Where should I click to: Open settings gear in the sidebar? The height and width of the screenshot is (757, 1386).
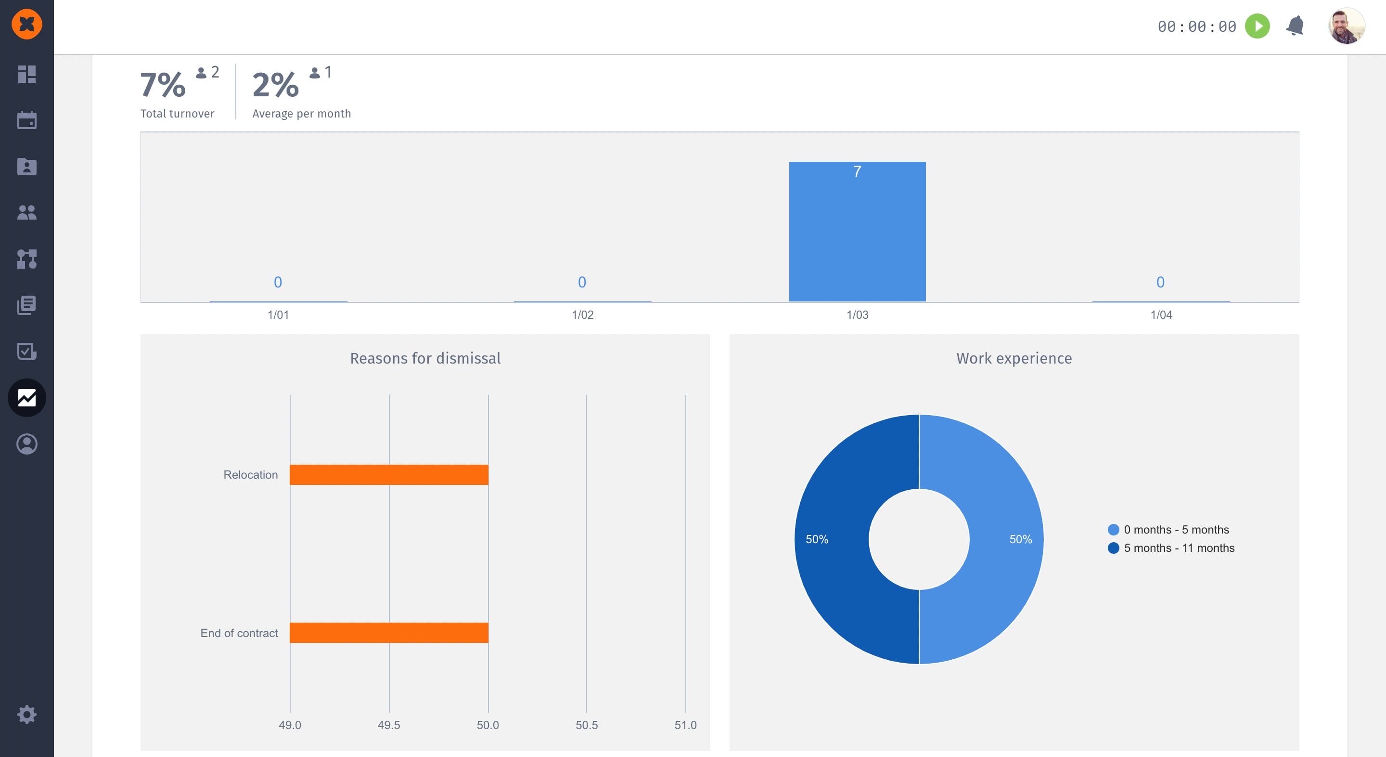pyautogui.click(x=27, y=715)
